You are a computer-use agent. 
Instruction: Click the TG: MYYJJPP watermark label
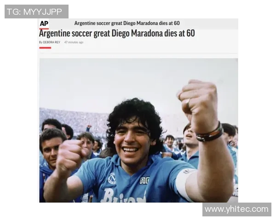[x=36, y=12]
